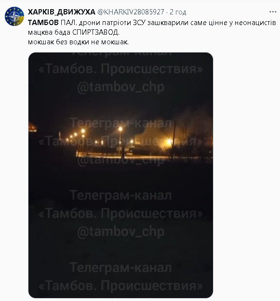Click the word СПИРТЗАВОД in the post text

[96, 32]
